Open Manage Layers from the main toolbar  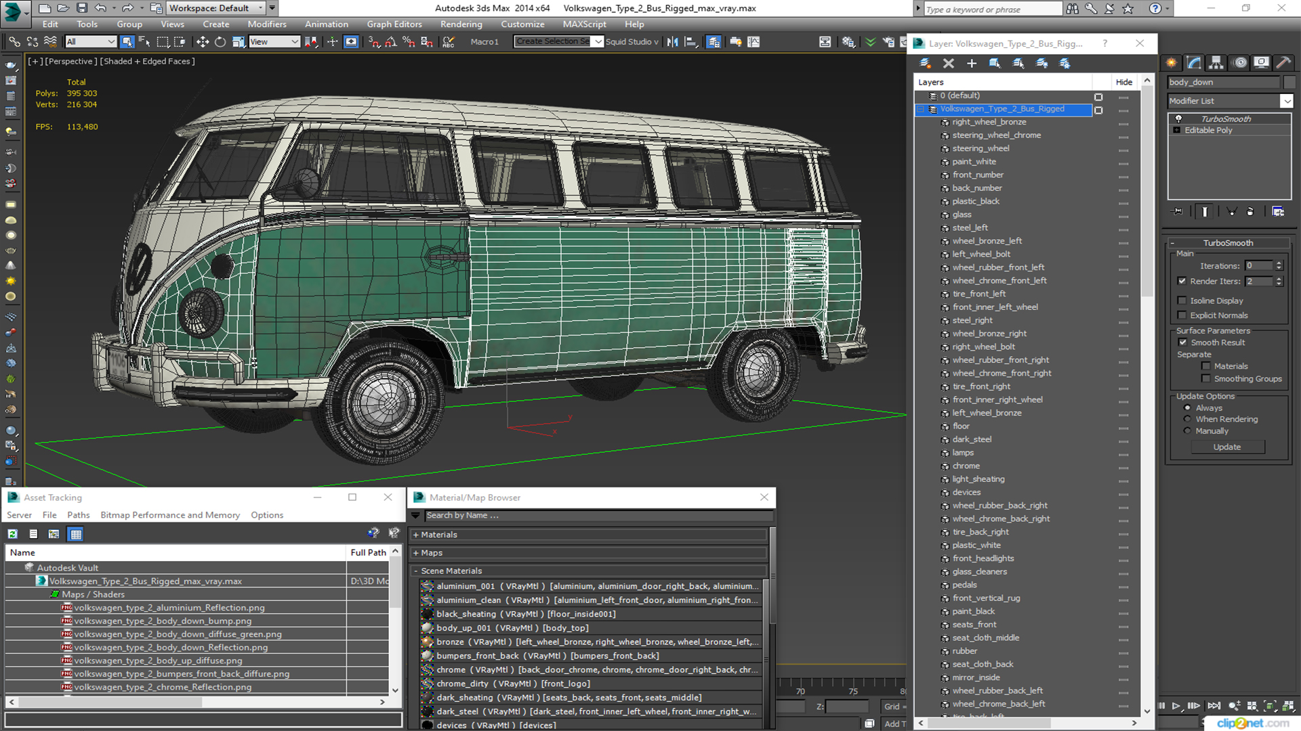click(714, 42)
